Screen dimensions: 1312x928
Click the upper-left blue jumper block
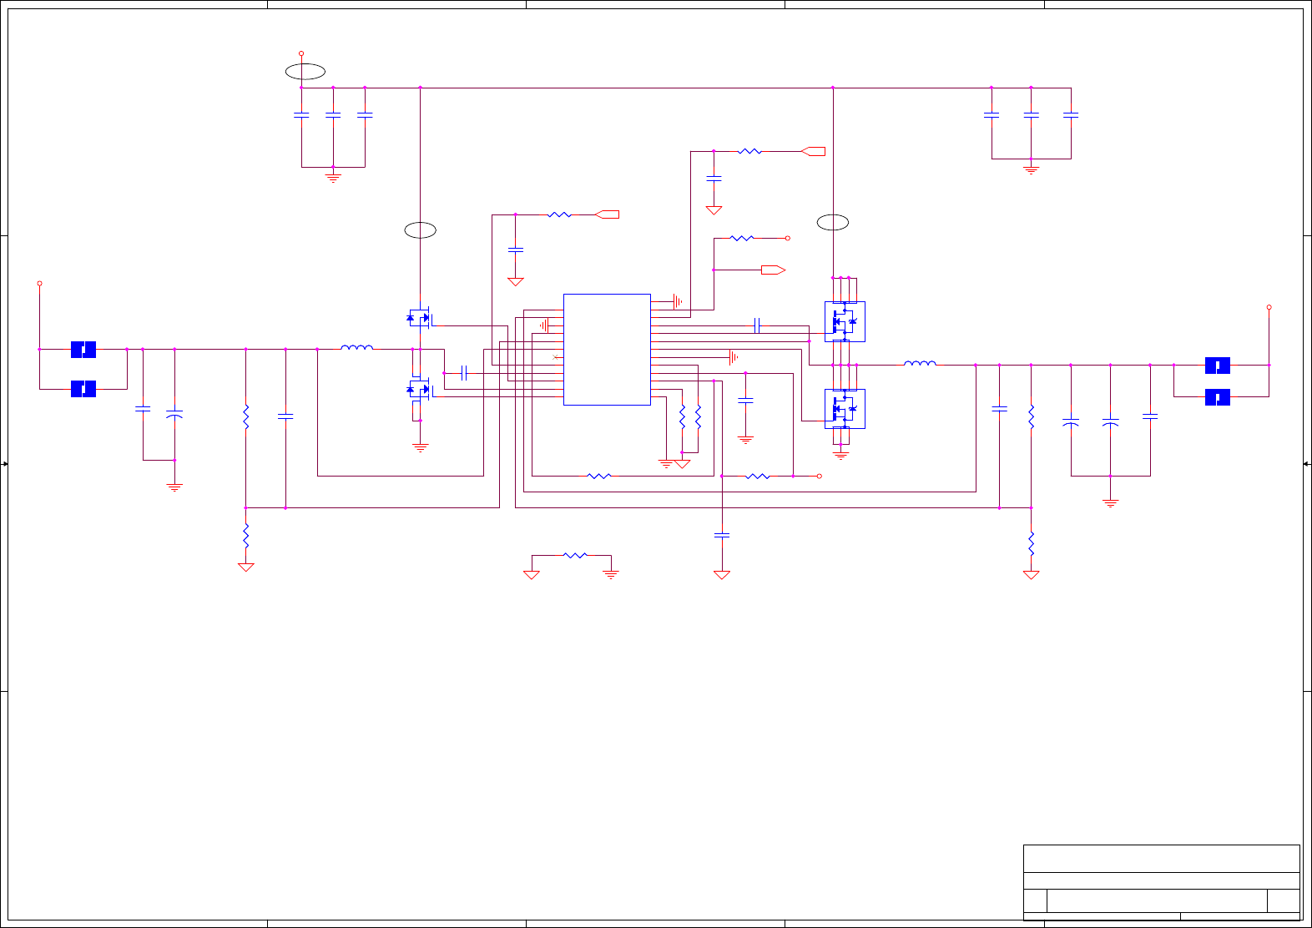point(83,350)
